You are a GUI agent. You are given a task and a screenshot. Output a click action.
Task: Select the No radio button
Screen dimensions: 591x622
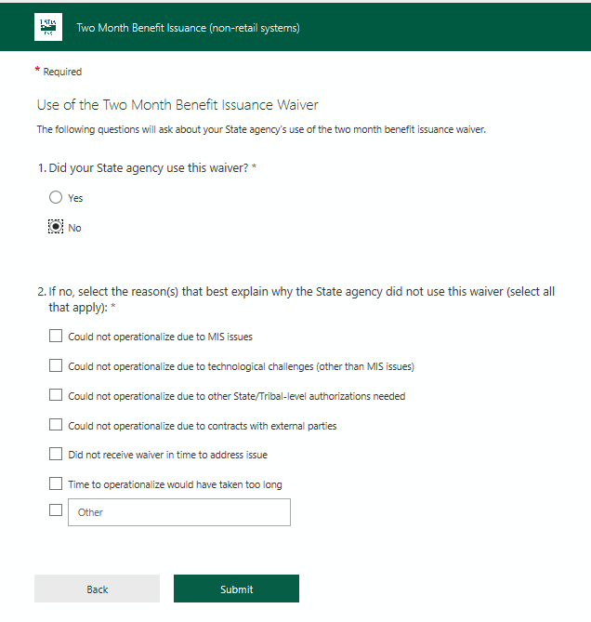coord(56,227)
